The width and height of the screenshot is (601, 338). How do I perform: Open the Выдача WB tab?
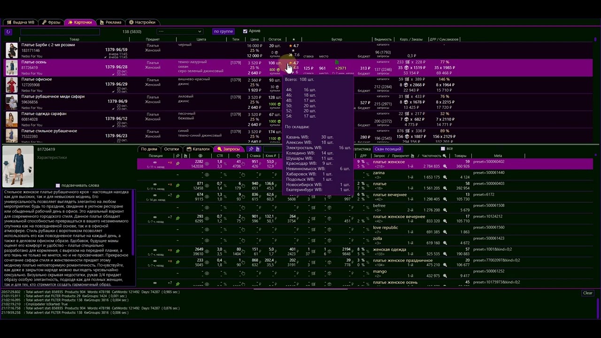pos(21,22)
